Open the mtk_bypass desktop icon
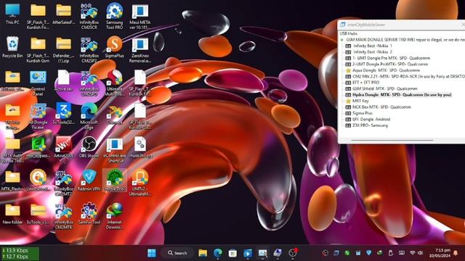This screenshot has height=261, width=465. (x=38, y=147)
